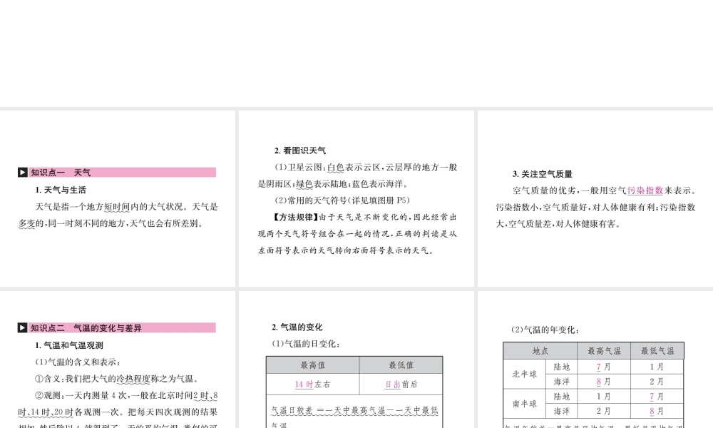This screenshot has width=713, height=428.
Task: Click the table cell 14时左右
Action: click(x=313, y=384)
